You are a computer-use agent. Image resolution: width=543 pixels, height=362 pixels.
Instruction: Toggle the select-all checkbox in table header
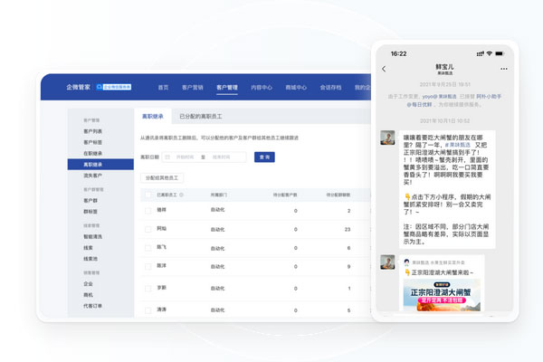point(148,195)
